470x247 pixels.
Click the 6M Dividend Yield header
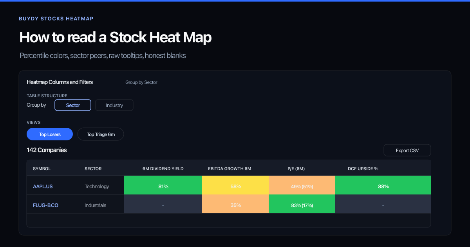[x=163, y=169]
